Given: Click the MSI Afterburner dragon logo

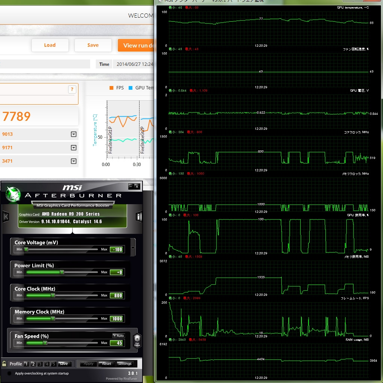Looking at the screenshot, I should 13,194.
